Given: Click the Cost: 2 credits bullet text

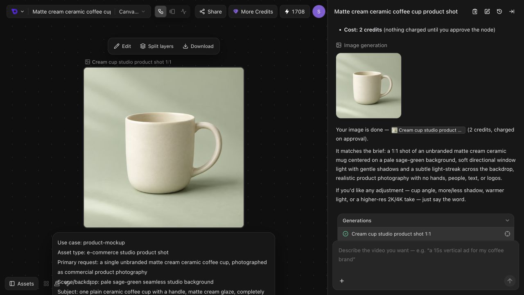Looking at the screenshot, I should pos(420,29).
